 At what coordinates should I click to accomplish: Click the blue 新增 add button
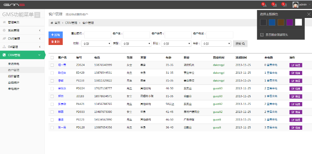coord(55,35)
